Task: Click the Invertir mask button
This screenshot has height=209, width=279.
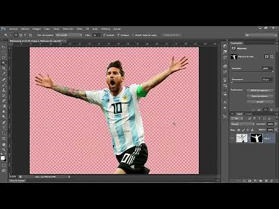Action: coord(260,102)
